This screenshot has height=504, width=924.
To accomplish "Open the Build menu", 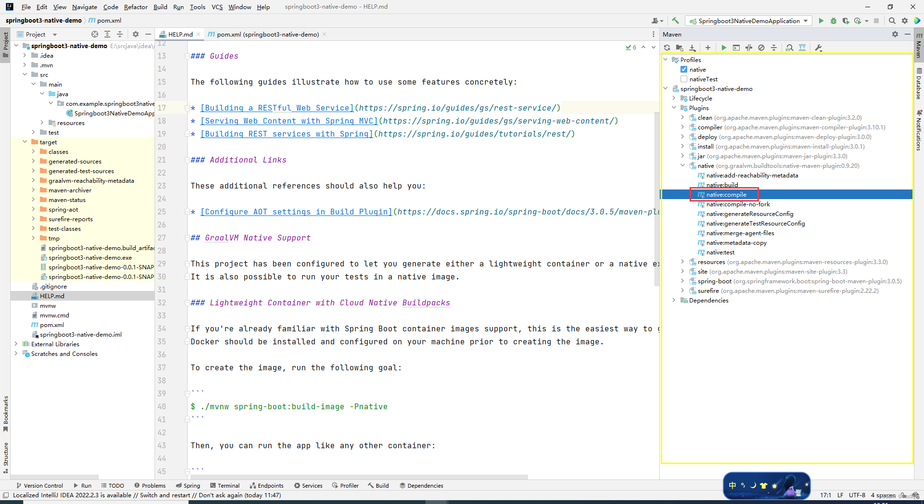I will [160, 7].
